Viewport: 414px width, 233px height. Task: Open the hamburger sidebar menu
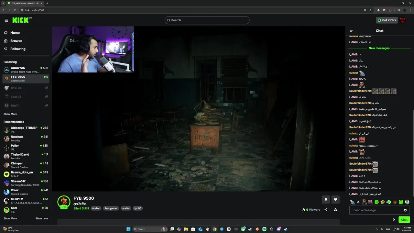click(x=6, y=20)
